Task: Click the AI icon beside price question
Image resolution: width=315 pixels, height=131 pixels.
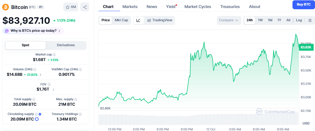Action: pyautogui.click(x=7, y=31)
